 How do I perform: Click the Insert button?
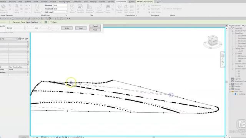click(x=81, y=28)
